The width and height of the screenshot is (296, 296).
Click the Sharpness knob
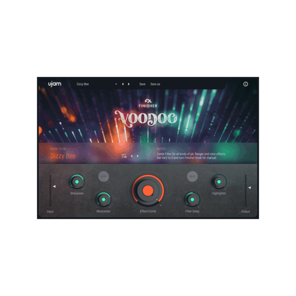pos(77,182)
